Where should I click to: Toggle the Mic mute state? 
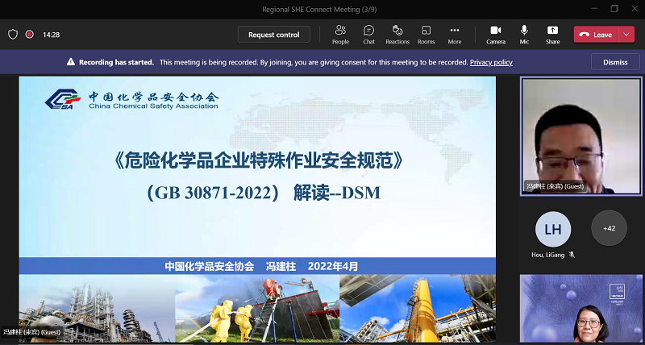point(524,35)
